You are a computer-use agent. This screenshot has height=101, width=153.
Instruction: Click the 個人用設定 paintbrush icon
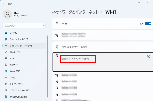coord(6,52)
